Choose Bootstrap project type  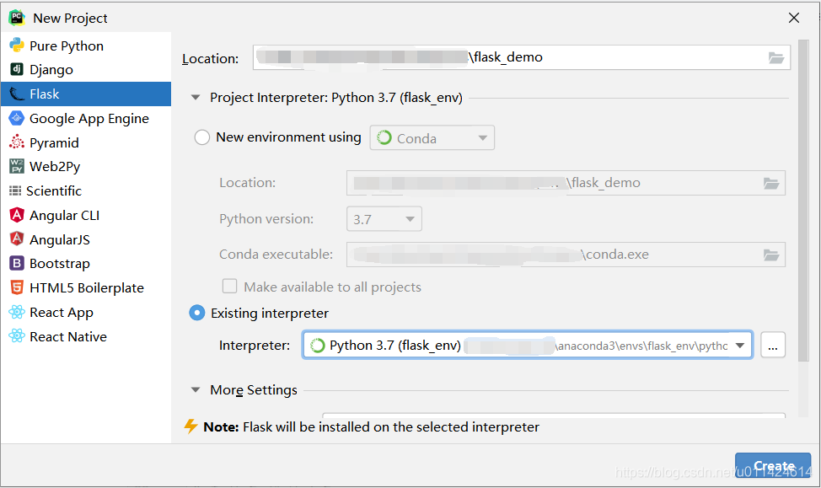86,263
